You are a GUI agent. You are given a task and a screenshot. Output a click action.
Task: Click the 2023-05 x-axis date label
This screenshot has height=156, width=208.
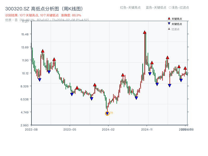(x=70, y=129)
